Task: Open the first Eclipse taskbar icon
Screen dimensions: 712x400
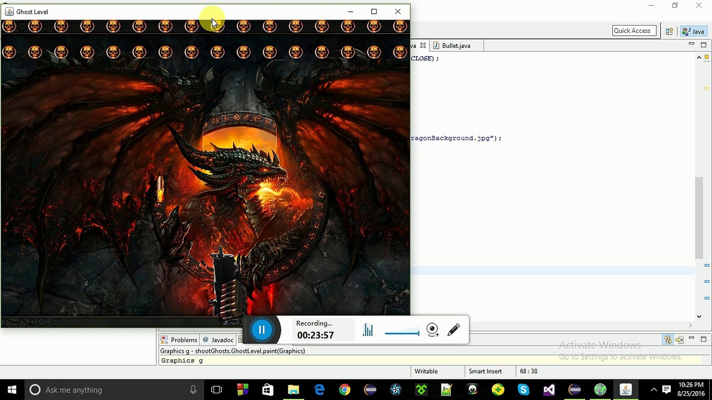Action: pyautogui.click(x=370, y=390)
